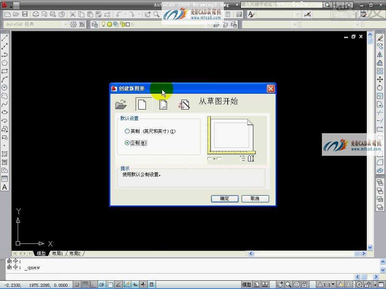The height and width of the screenshot is (289, 386).
Task: Click the Cut scissors icon
Action: (x=72, y=14)
